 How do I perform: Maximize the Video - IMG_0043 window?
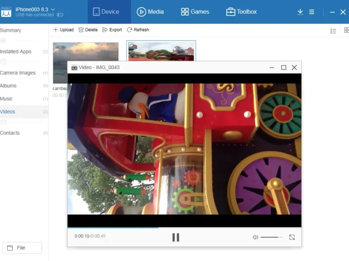click(x=284, y=67)
